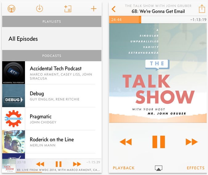Screen dimensions: 208x175
Task: Tap the mini player remaining time -1:15:39
Action: coord(93,162)
